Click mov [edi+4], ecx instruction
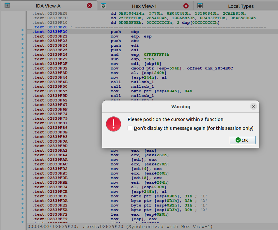Image resolution: width=278 pixels, height=230 pixels. click(136, 169)
